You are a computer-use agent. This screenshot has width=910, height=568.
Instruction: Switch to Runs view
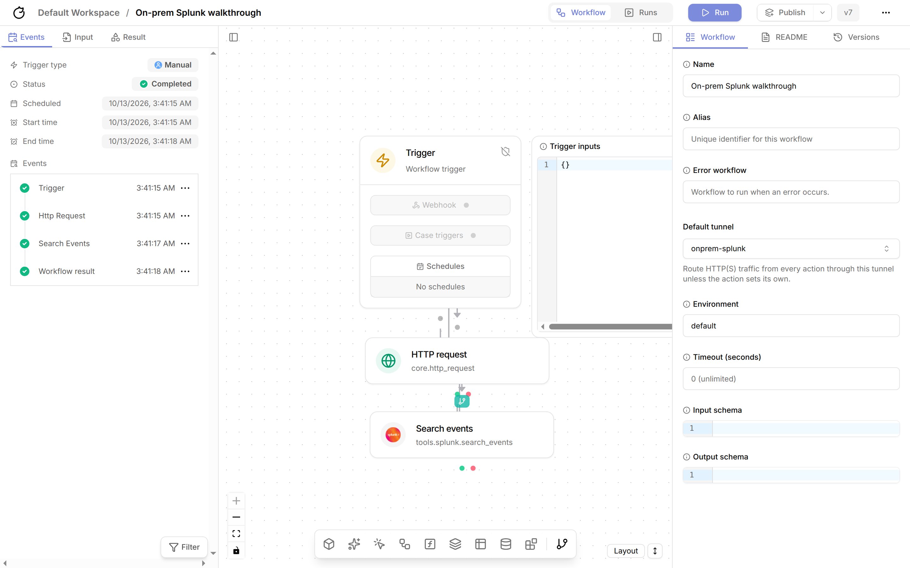(x=641, y=12)
